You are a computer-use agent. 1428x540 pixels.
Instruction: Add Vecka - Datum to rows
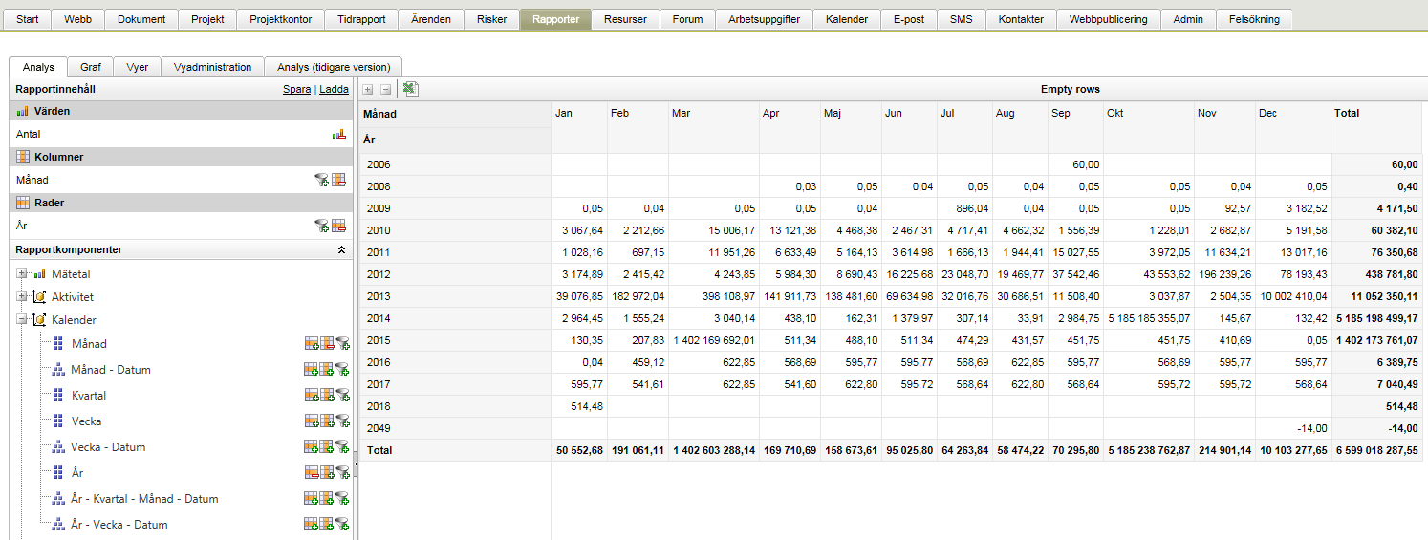pyautogui.click(x=312, y=446)
